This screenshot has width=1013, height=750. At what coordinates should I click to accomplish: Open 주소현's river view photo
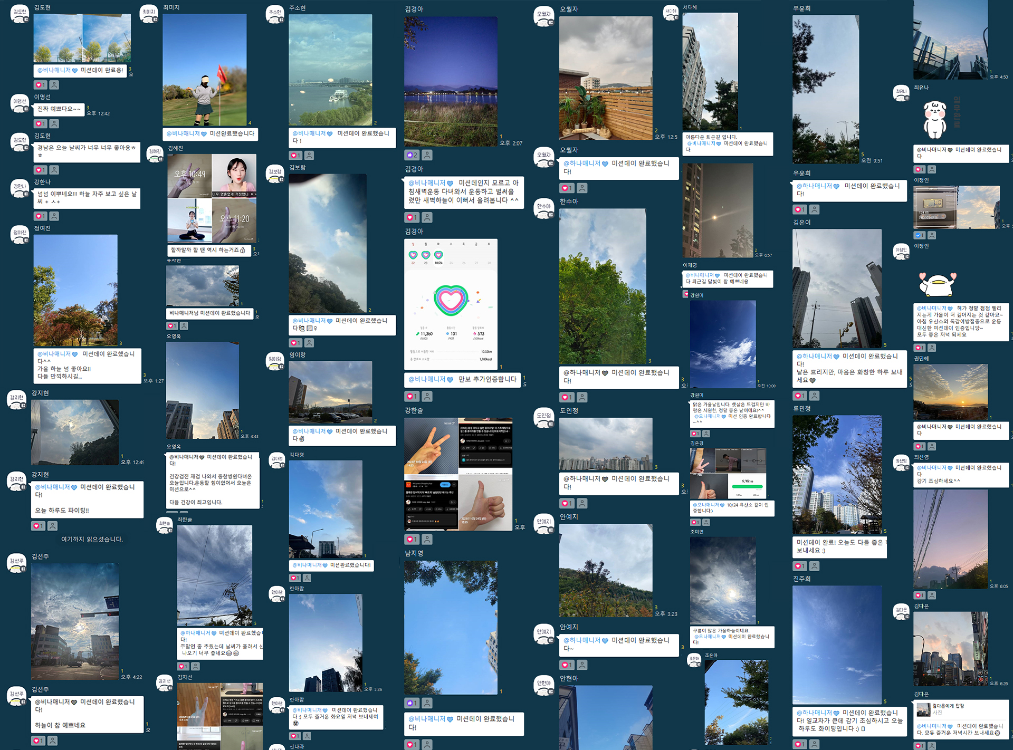(x=330, y=70)
